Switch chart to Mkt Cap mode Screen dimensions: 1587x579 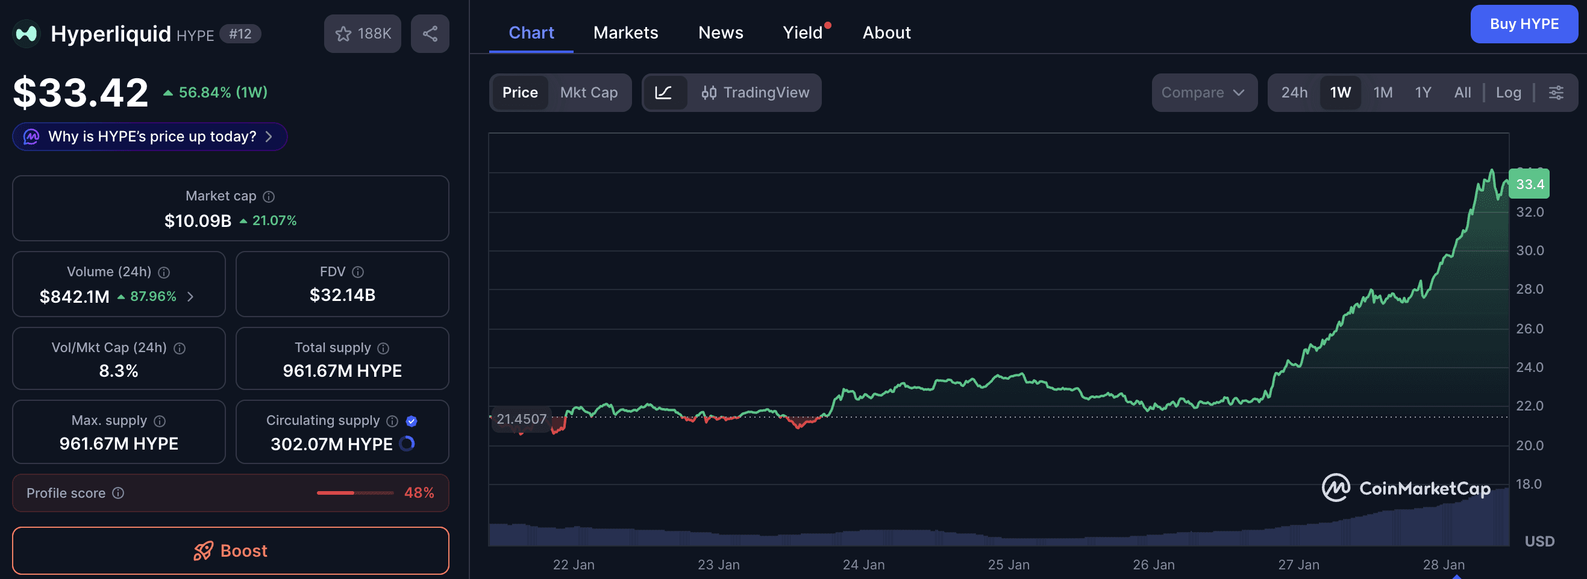click(x=589, y=92)
